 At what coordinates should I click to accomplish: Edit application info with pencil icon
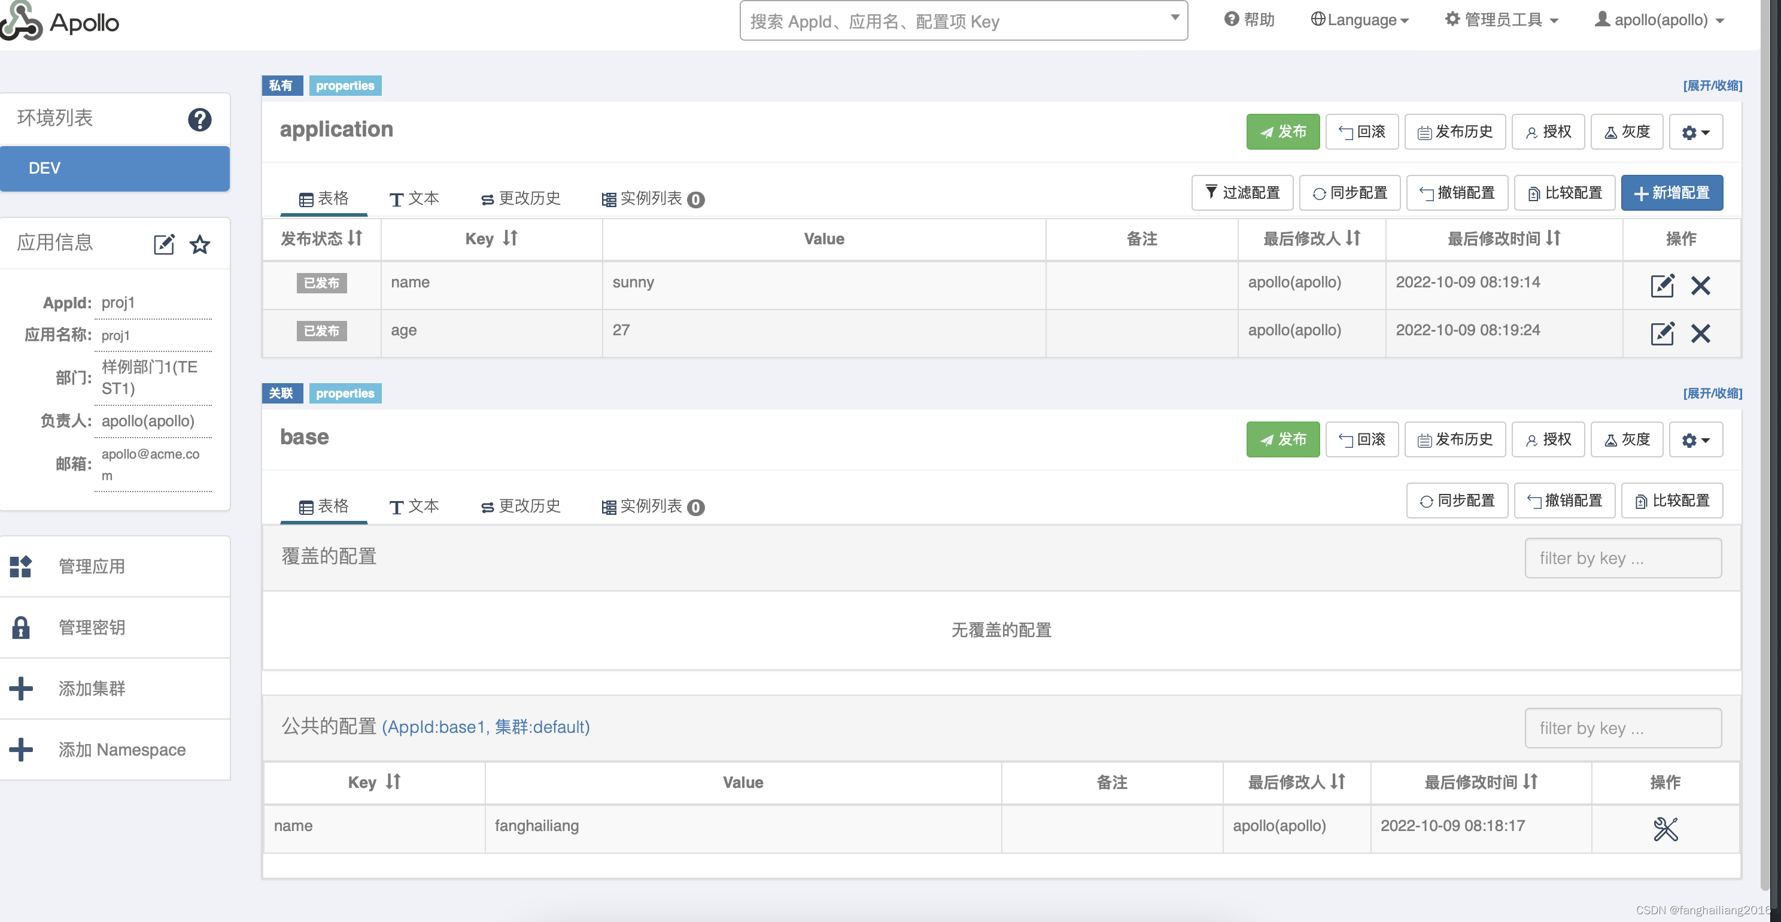164,244
